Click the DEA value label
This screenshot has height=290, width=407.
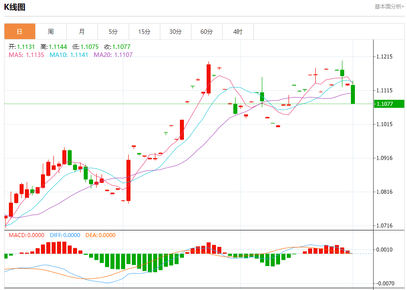coord(101,235)
